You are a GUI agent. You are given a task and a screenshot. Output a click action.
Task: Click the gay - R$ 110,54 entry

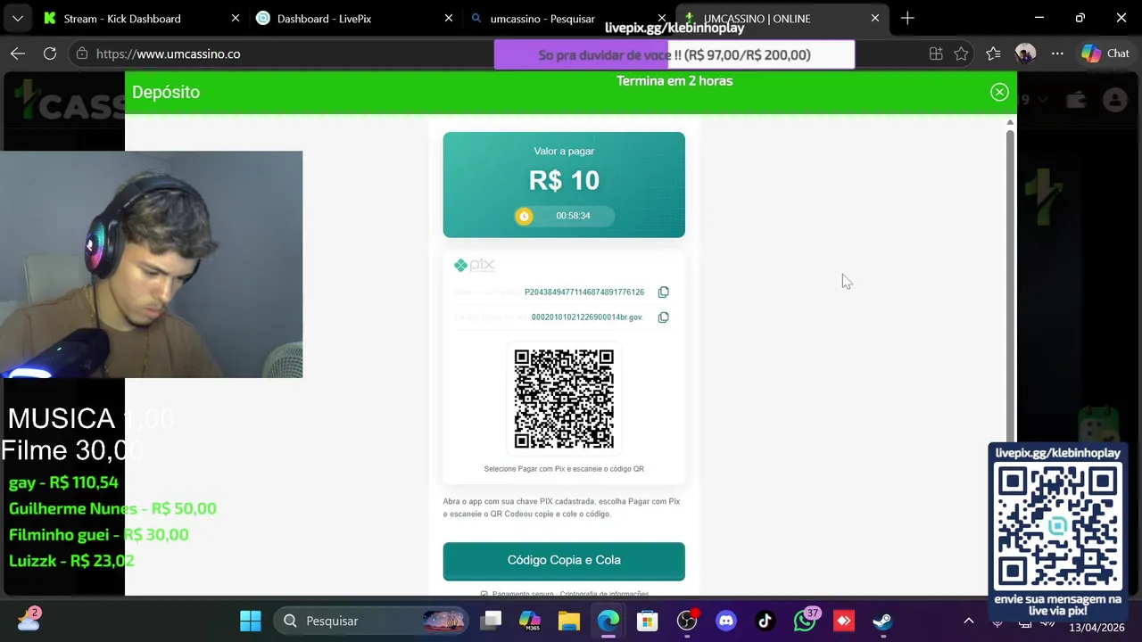click(63, 482)
